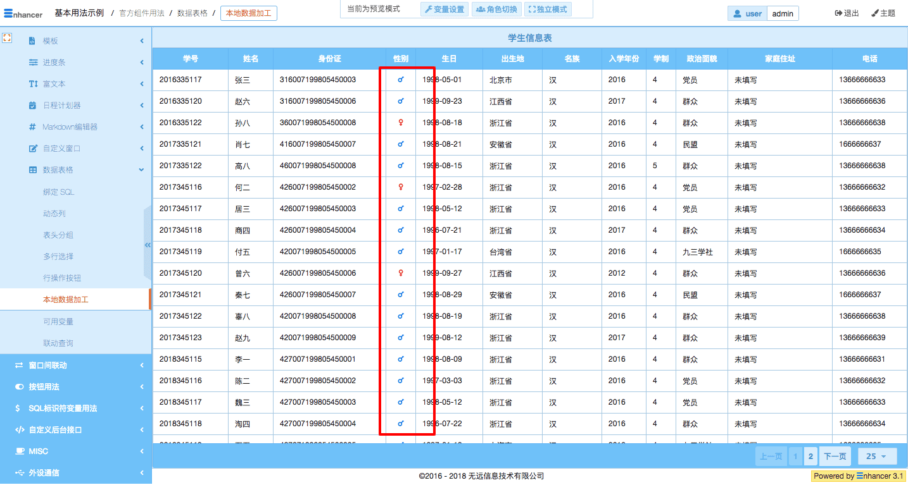Click the Markdown编辑器 hash icon

tap(33, 127)
